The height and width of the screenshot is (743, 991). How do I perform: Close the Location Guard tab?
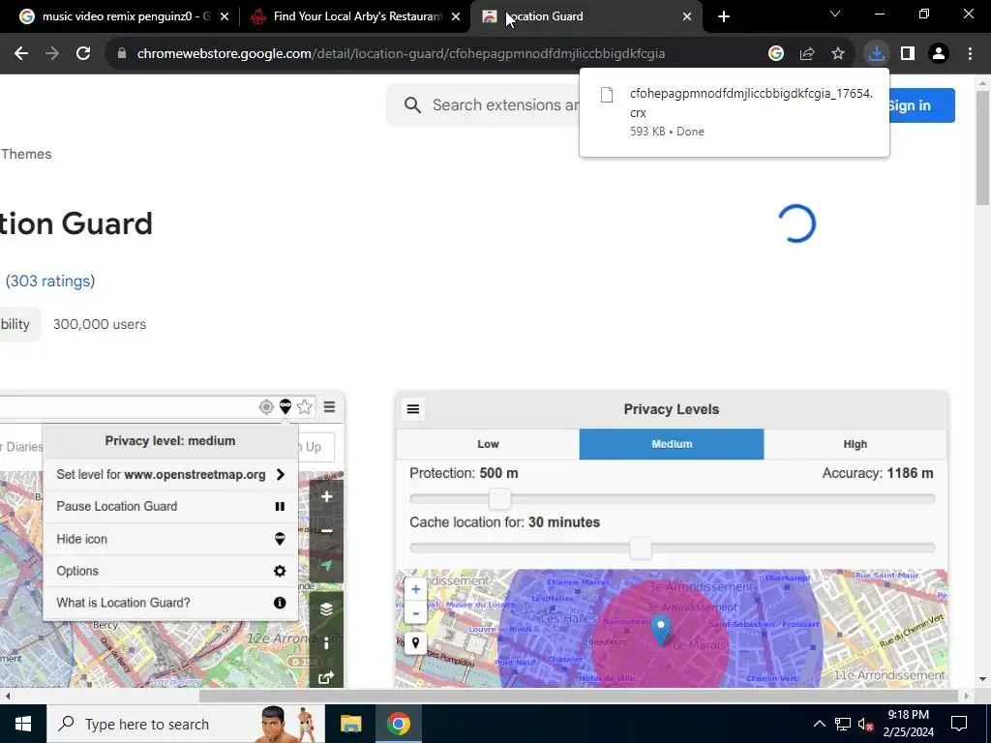tap(687, 16)
